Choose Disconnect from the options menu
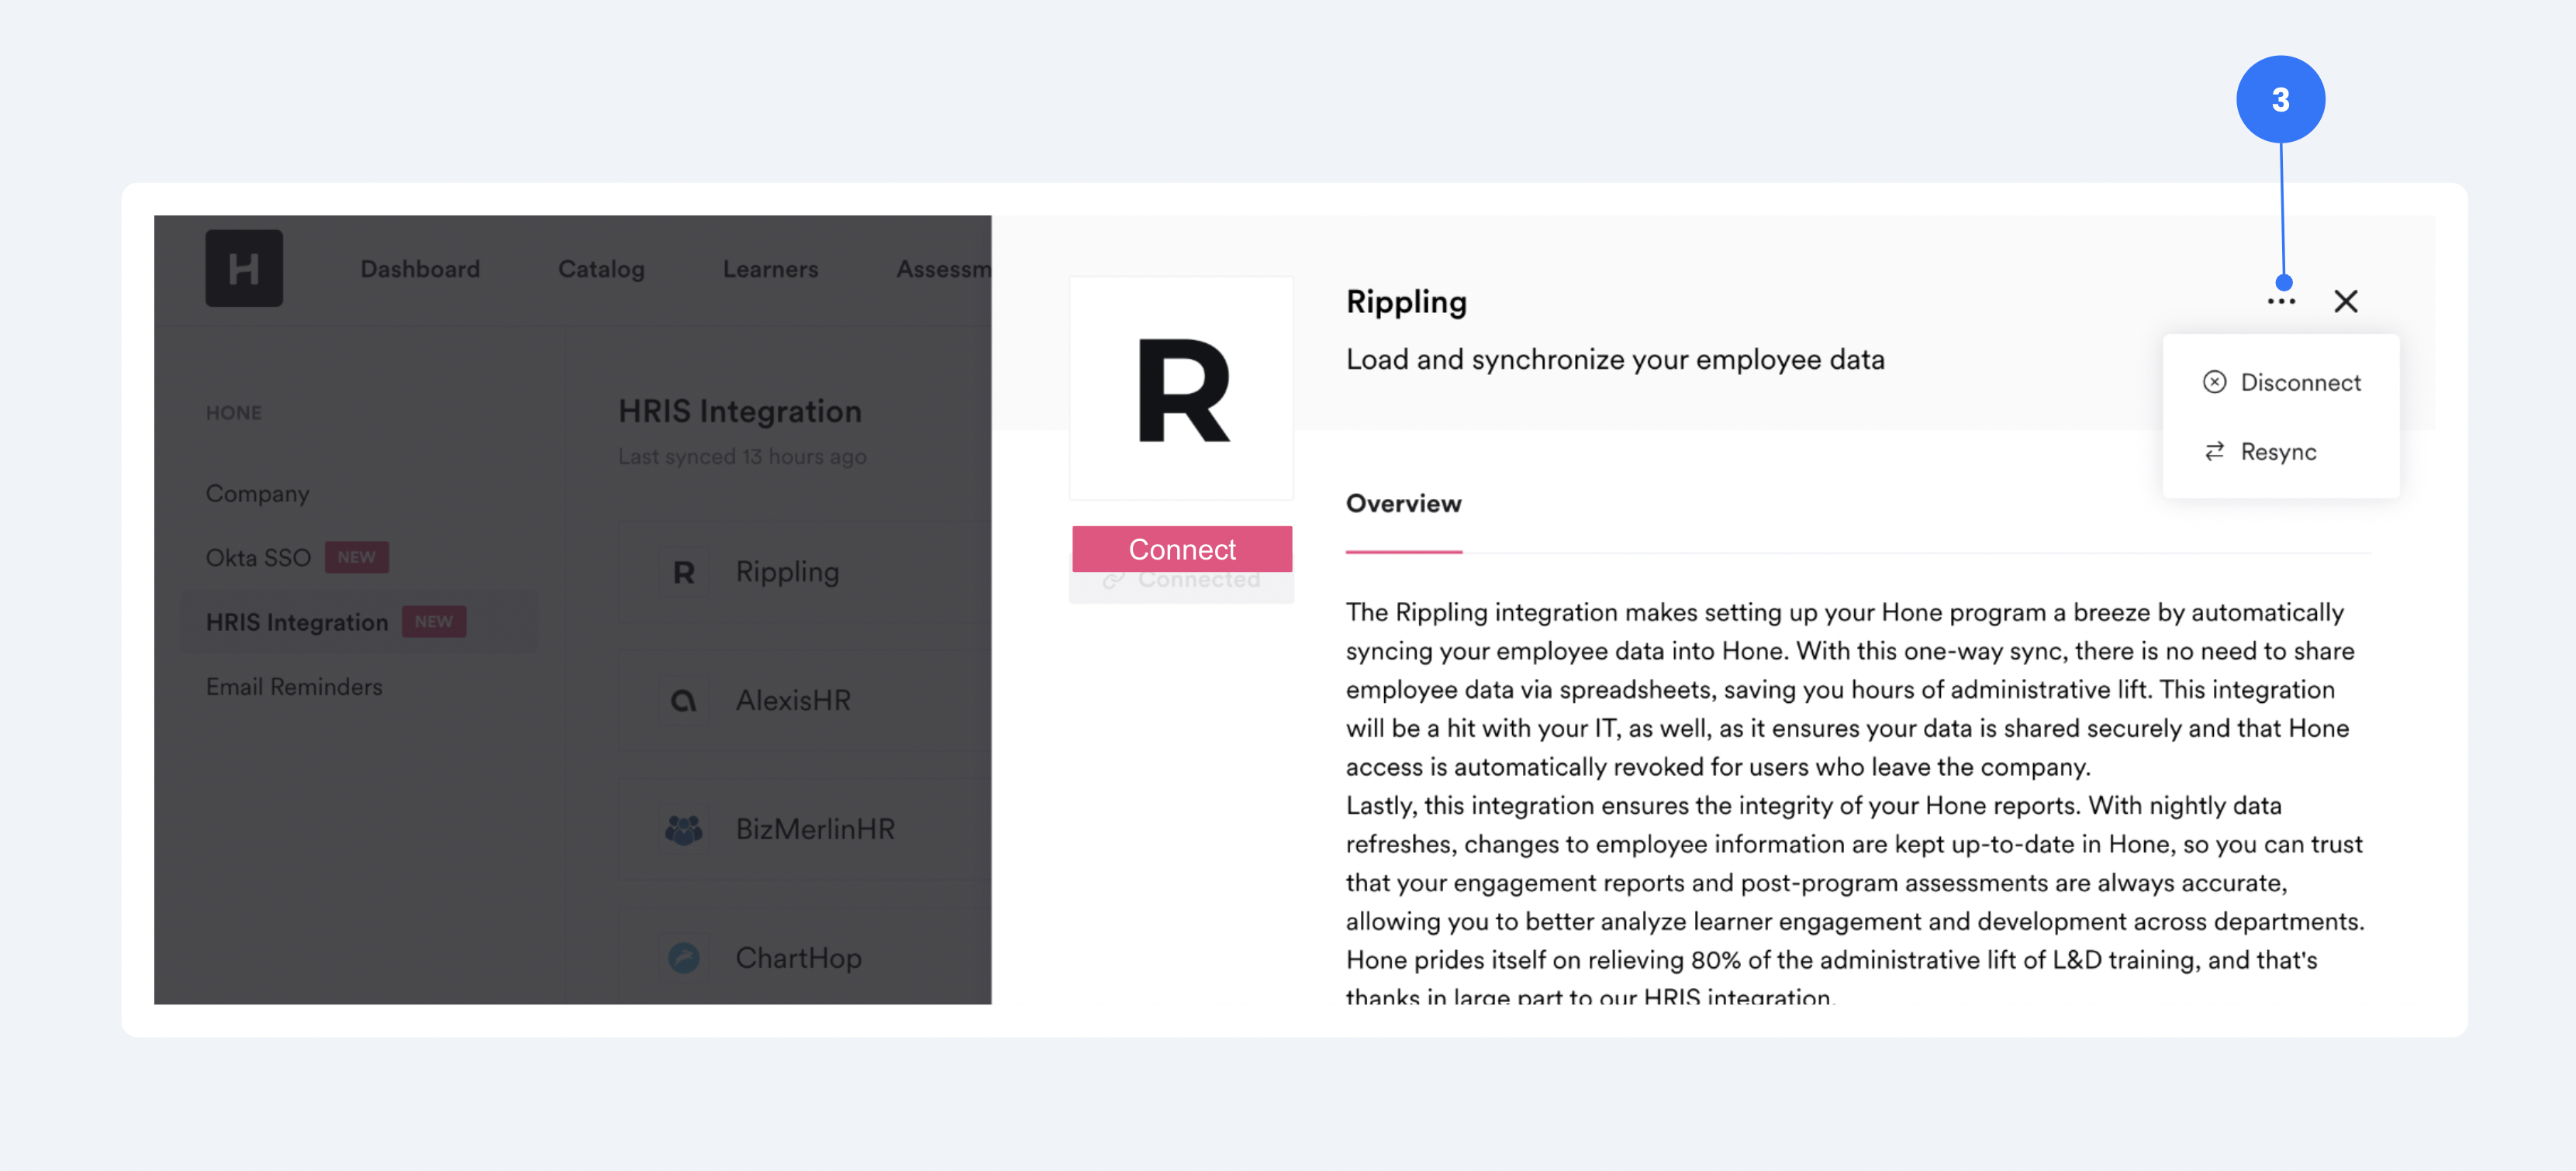 (2281, 383)
